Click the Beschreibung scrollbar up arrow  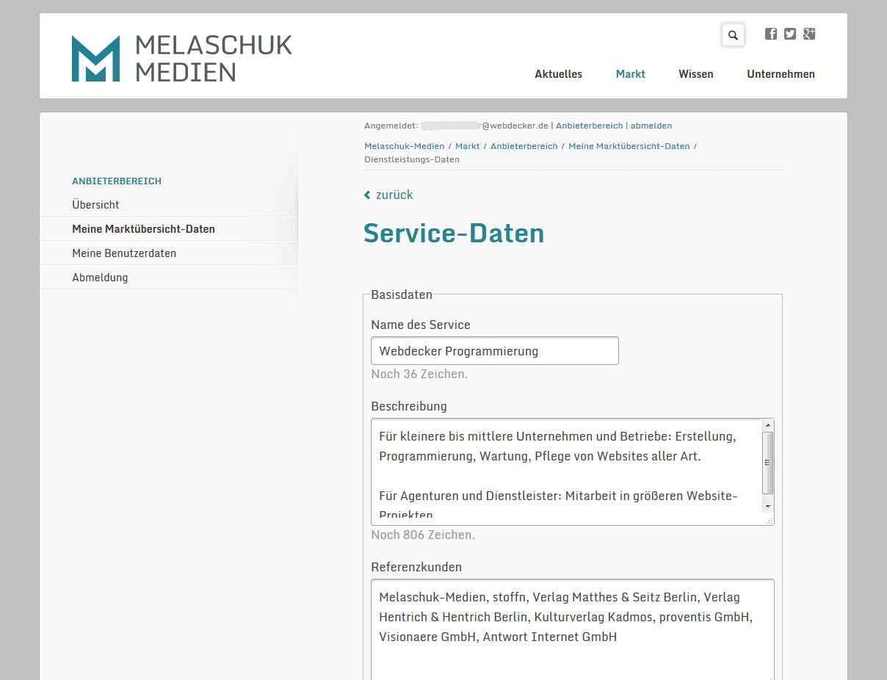(x=767, y=425)
